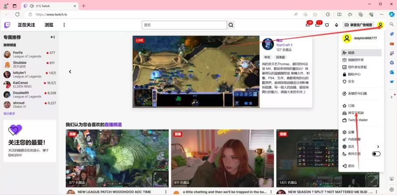Image resolution: width=397 pixels, height=195 pixels.
Task: Open the 正在关注 tab
Action: (26, 25)
